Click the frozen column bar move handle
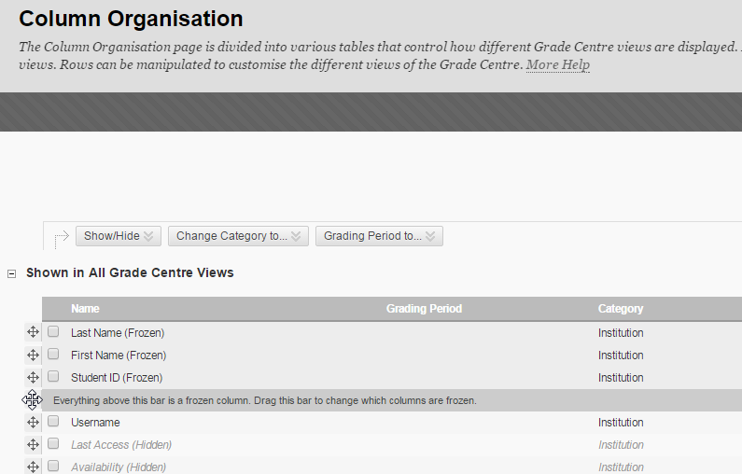Viewport: 742px width, 474px height. [x=33, y=400]
